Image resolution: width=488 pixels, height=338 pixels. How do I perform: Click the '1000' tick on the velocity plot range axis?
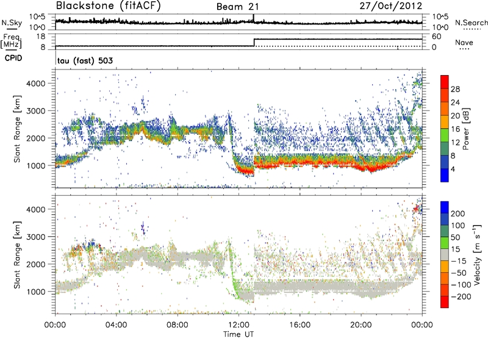(35, 292)
